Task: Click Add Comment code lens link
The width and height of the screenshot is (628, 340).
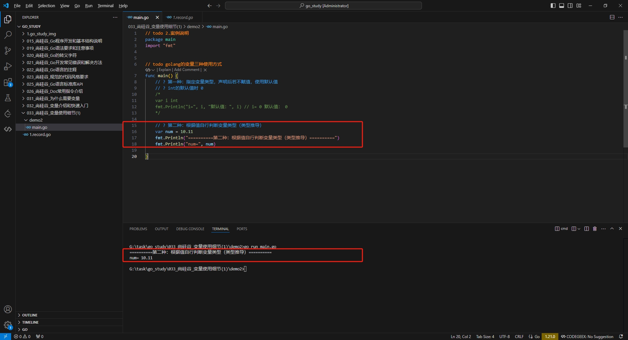Action: coord(186,70)
